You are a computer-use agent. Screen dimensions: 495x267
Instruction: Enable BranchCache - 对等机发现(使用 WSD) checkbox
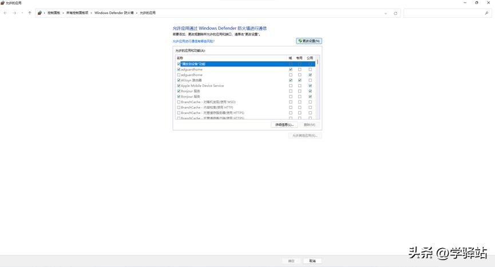(x=179, y=102)
